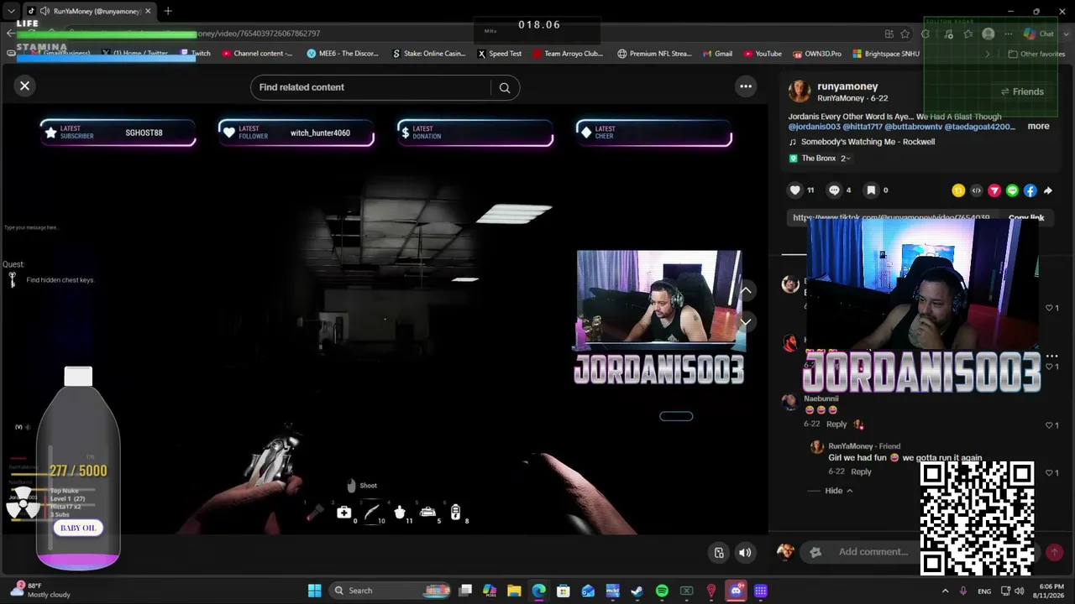Open the Stake: Online Casino bookmark
1075x604 pixels.
click(x=428, y=54)
